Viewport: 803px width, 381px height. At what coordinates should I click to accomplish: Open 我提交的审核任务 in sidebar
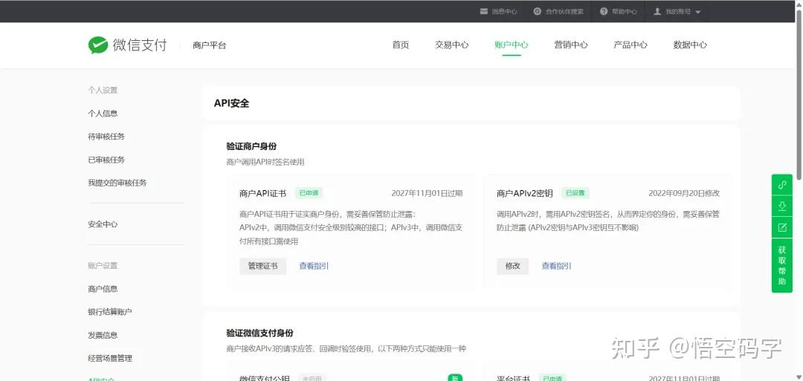pyautogui.click(x=117, y=183)
